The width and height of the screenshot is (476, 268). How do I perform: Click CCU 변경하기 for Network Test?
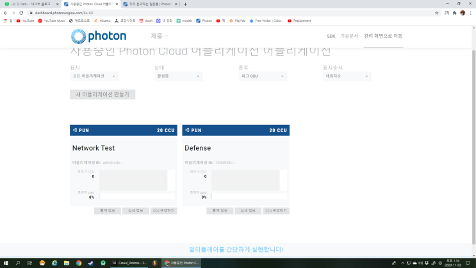[163, 210]
